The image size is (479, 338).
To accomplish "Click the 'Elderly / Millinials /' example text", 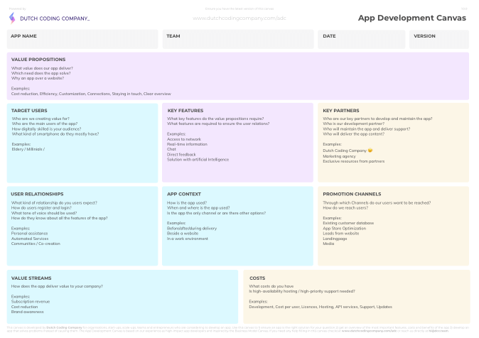I will pyautogui.click(x=28, y=149).
